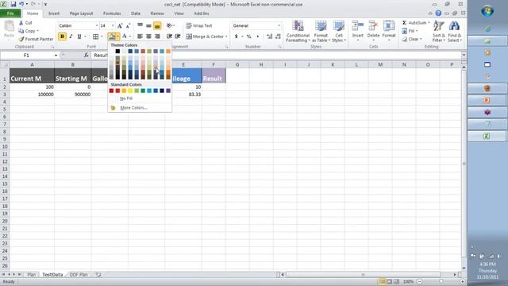Increase font size with Grow Font icon
The image size is (508, 286).
click(120, 25)
